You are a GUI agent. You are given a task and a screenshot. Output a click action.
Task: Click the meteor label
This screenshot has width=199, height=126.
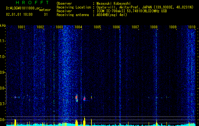[x=45, y=10]
